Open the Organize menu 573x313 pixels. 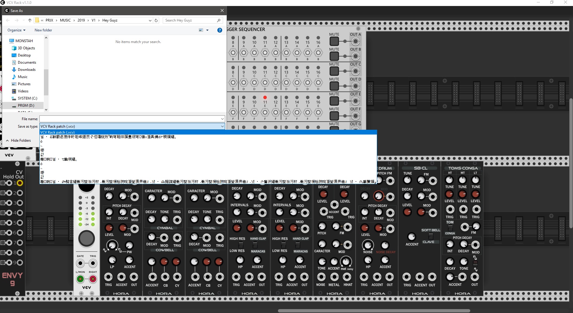point(16,30)
